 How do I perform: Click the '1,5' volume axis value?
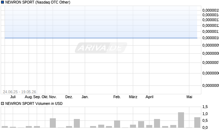pyautogui.click(x=205, y=107)
